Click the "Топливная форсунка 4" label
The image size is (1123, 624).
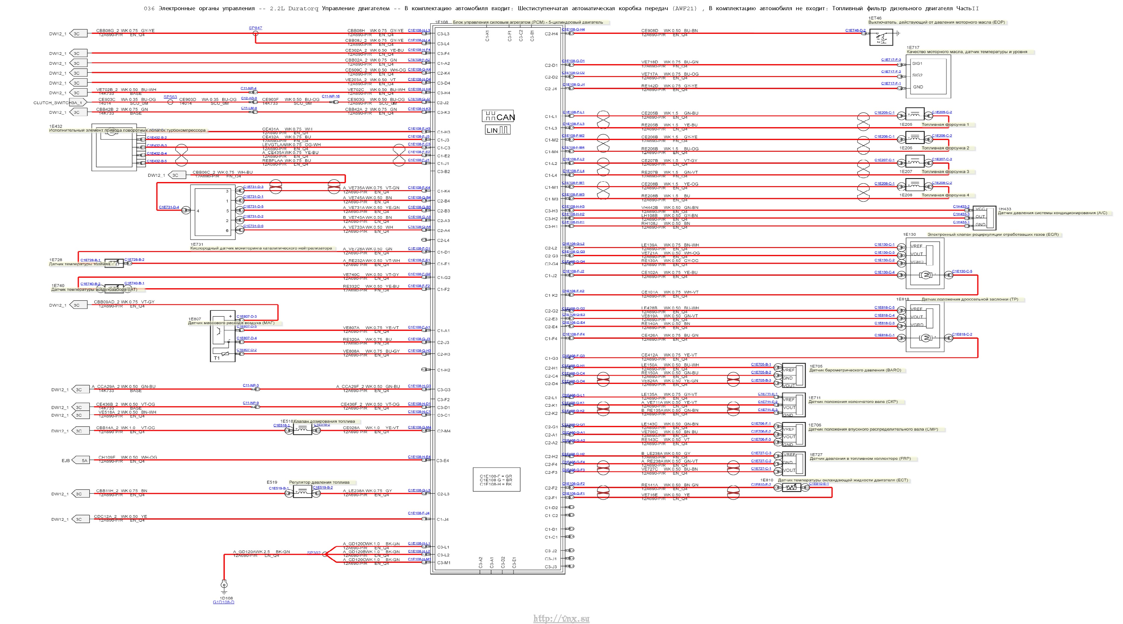(x=945, y=195)
